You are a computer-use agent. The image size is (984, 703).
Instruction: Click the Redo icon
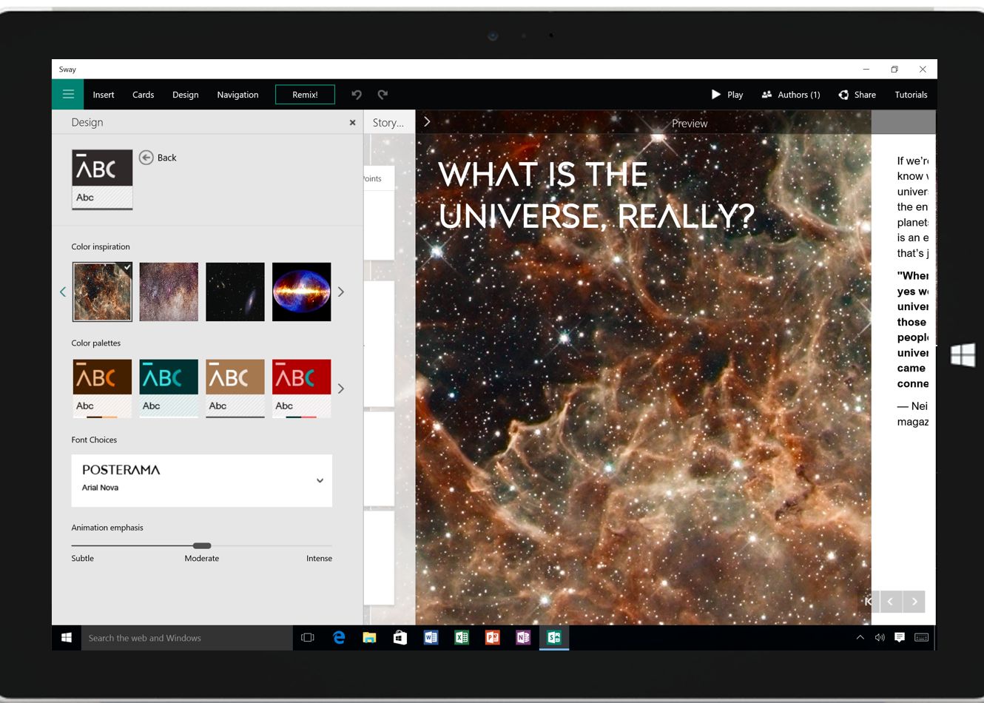click(383, 94)
